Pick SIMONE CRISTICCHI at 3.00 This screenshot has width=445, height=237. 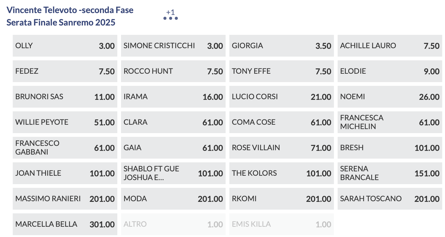(173, 46)
